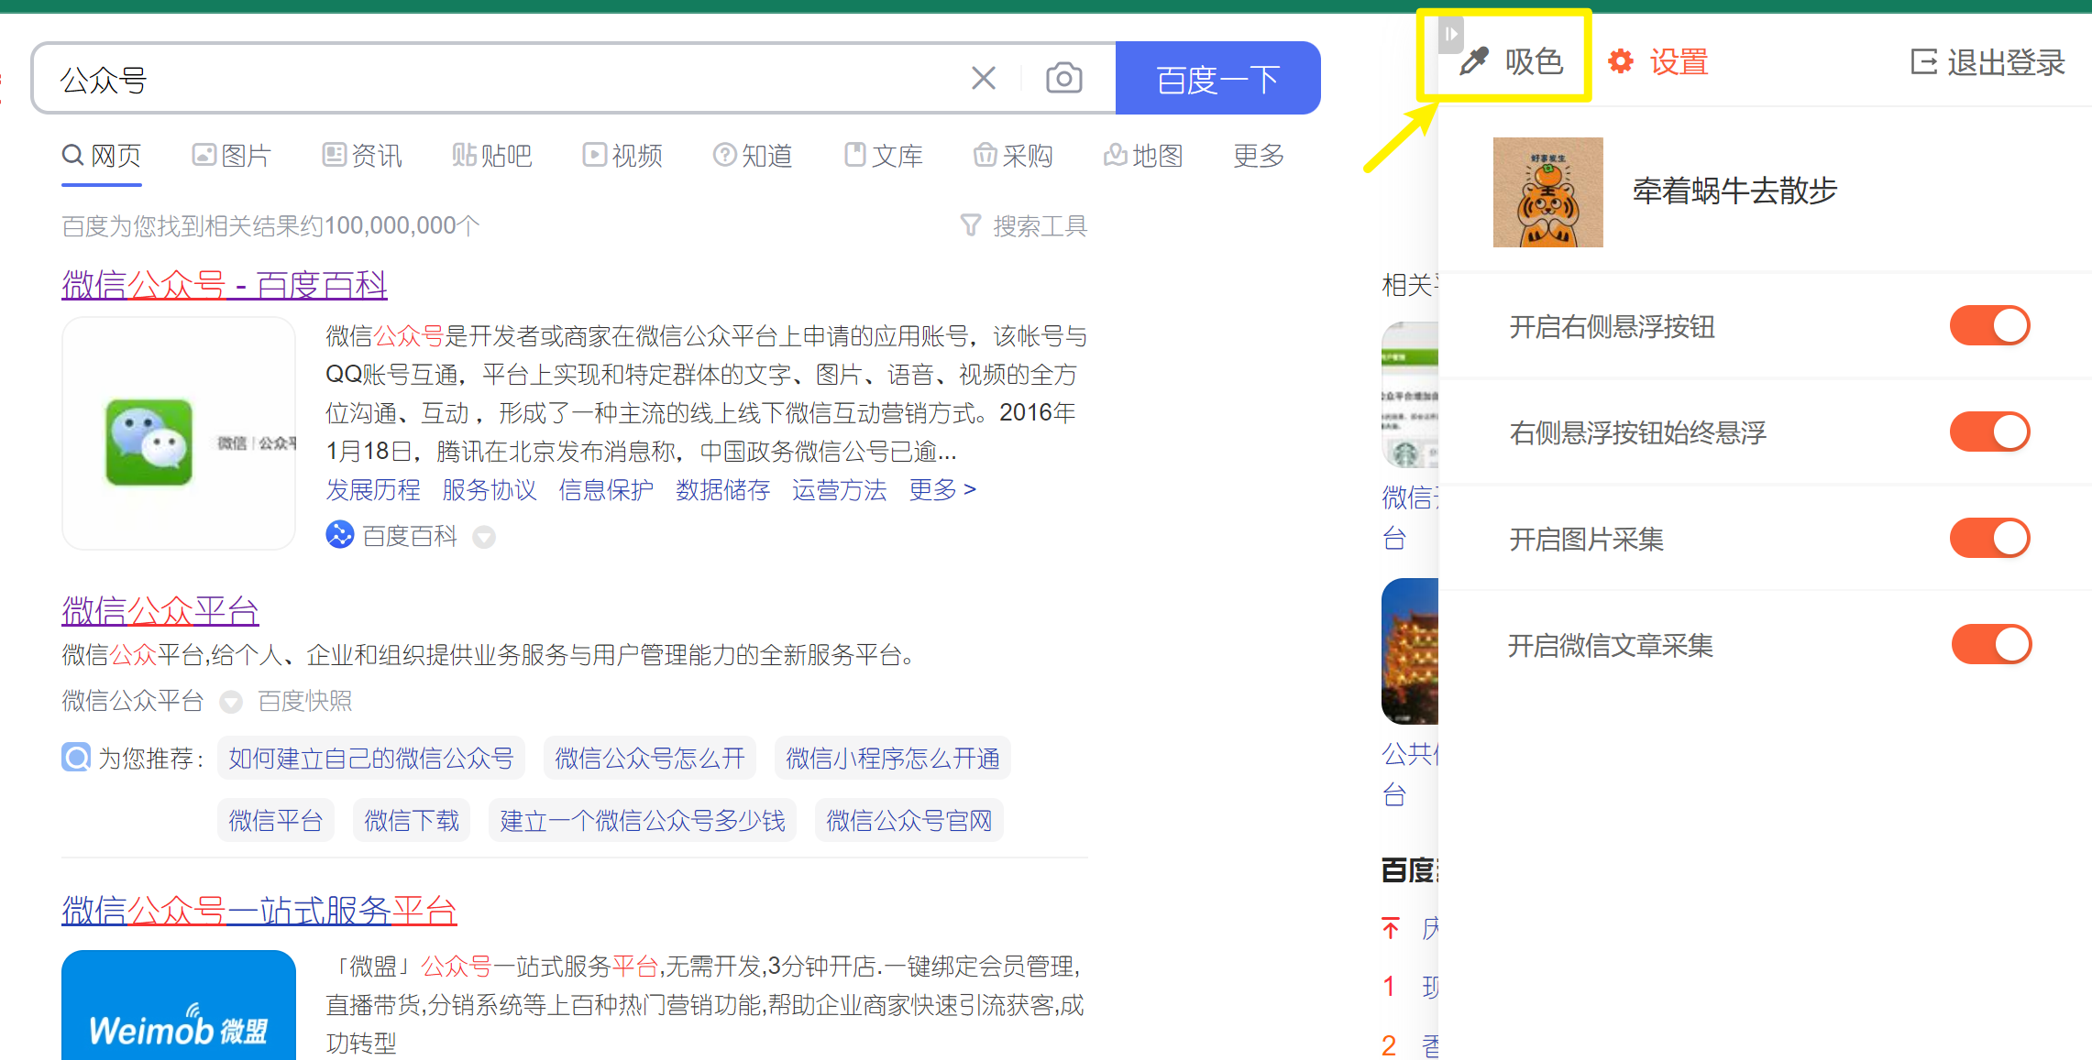The width and height of the screenshot is (2092, 1060).
Task: Open 微信公众号一站式服务平台 result
Action: click(x=259, y=910)
